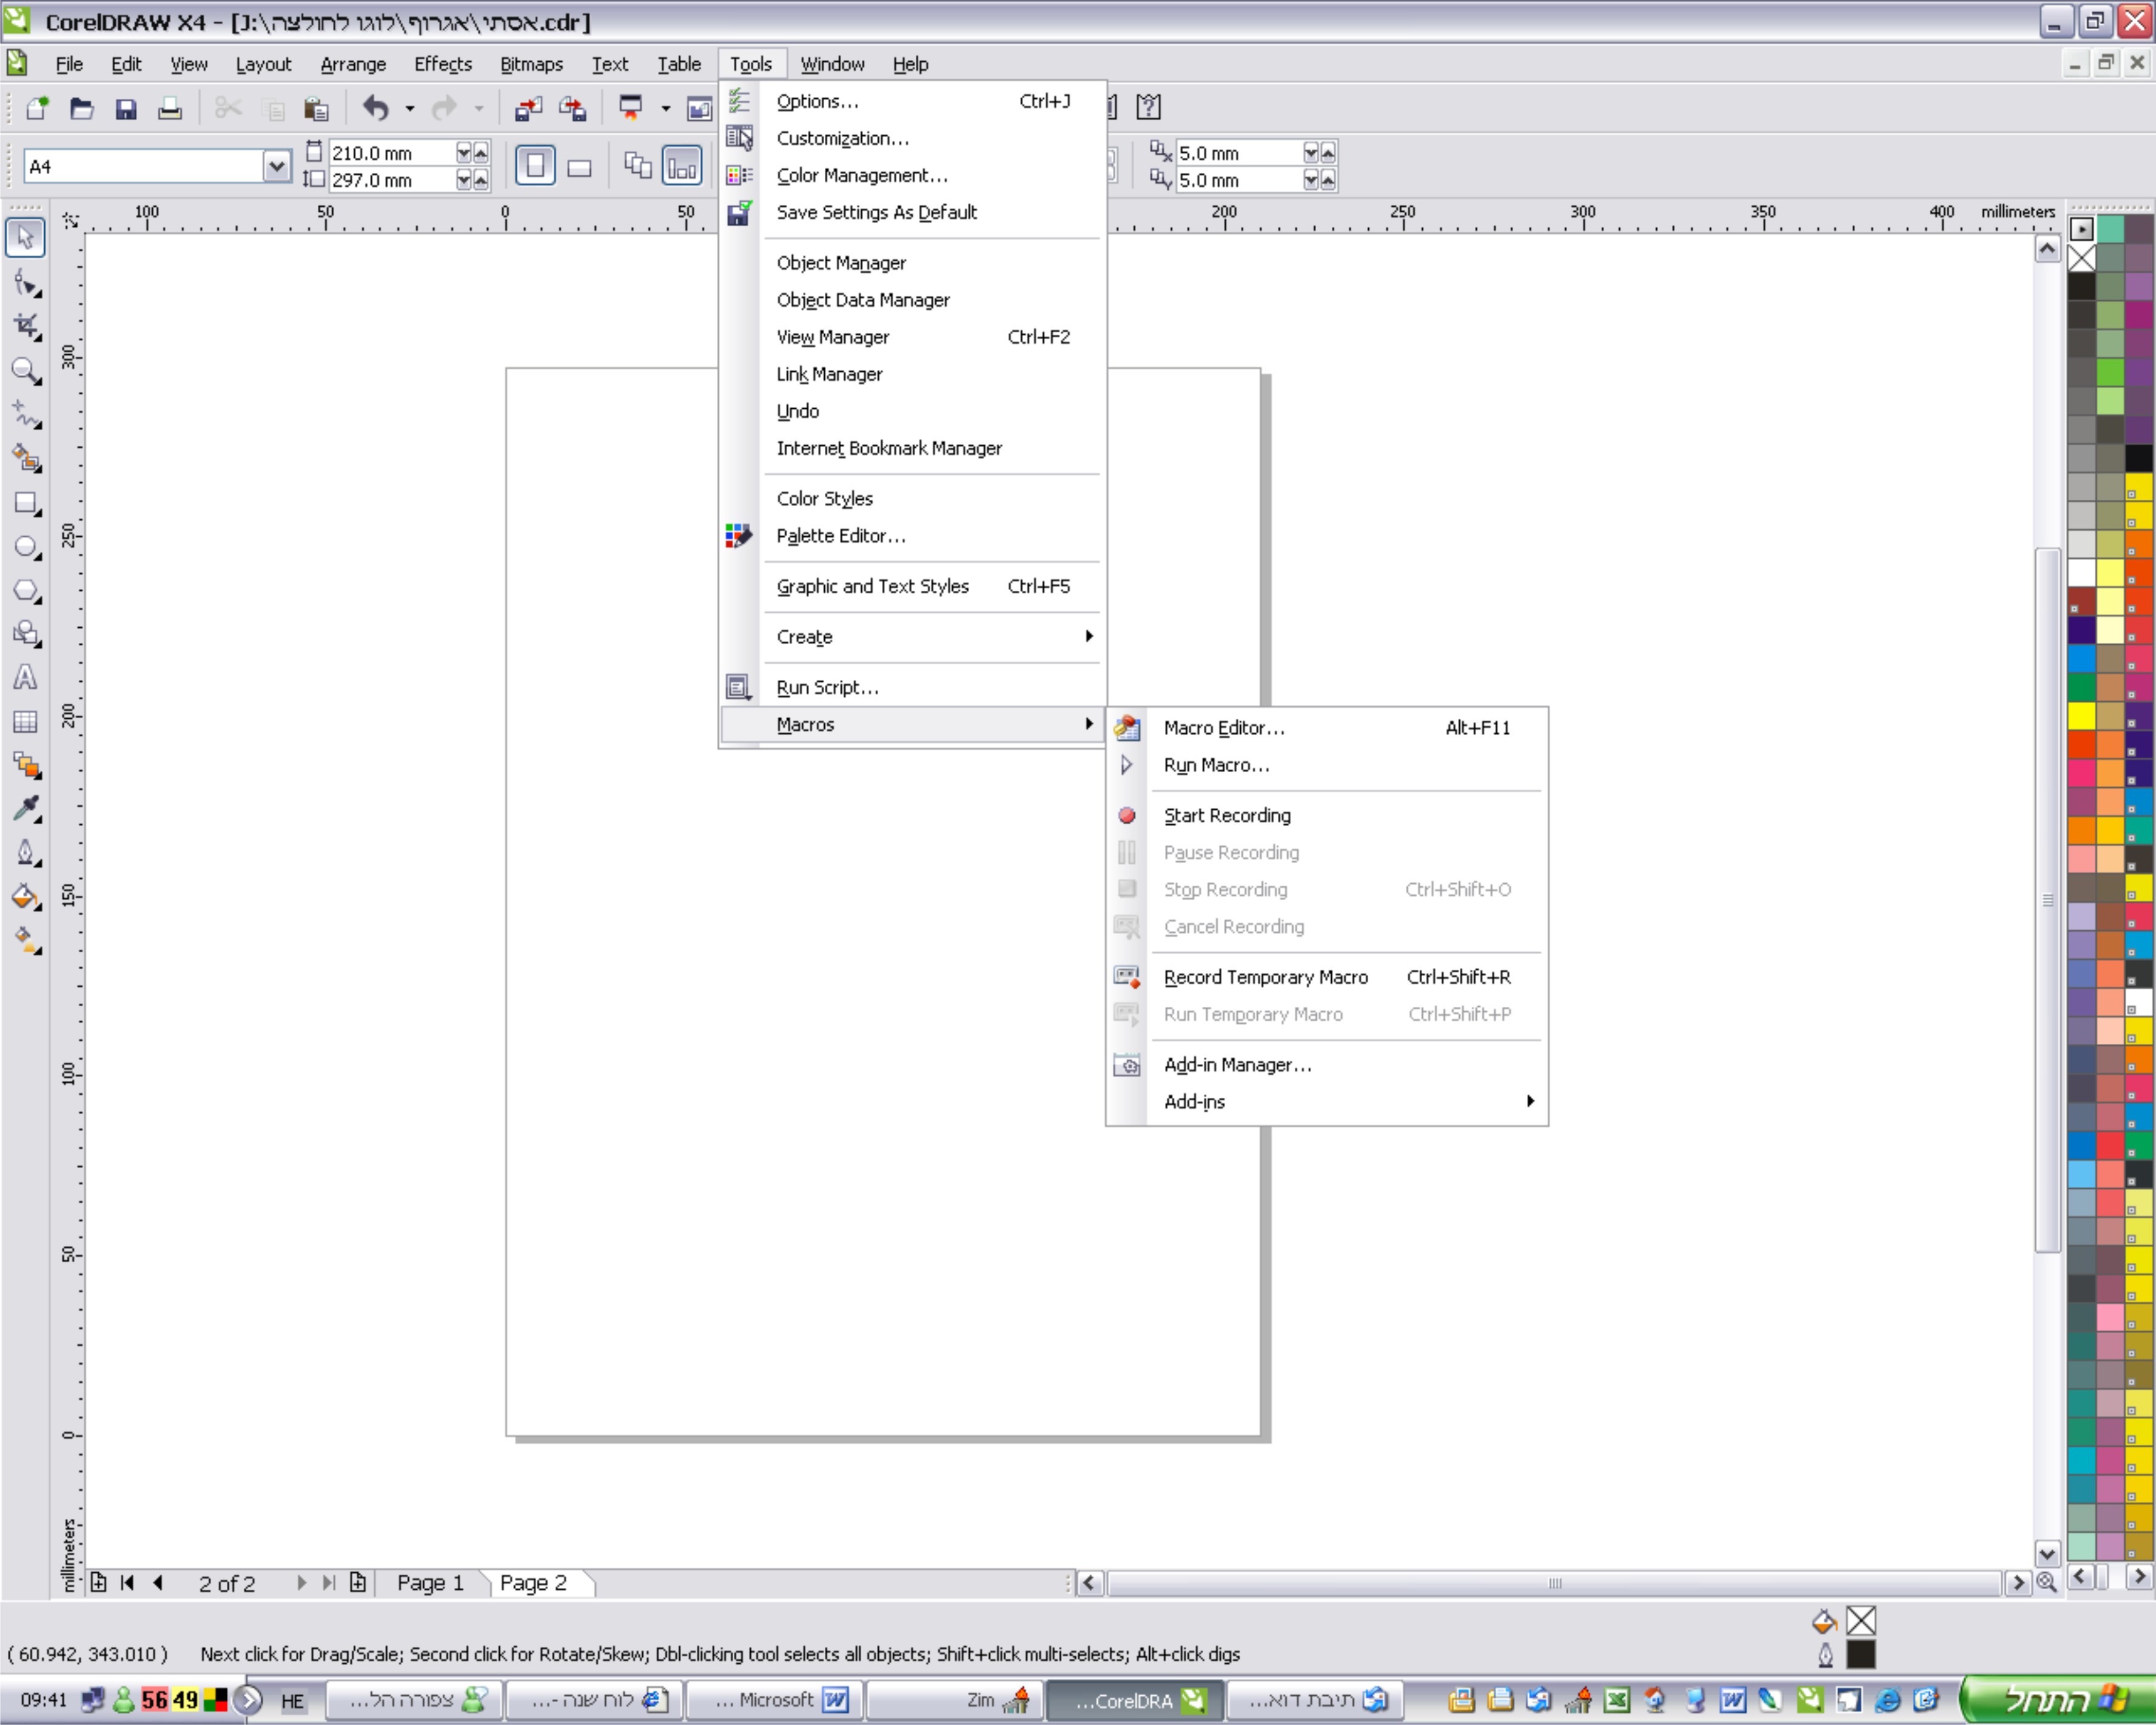This screenshot has height=1725, width=2156.
Task: Select the Crop tool
Action: (24, 325)
